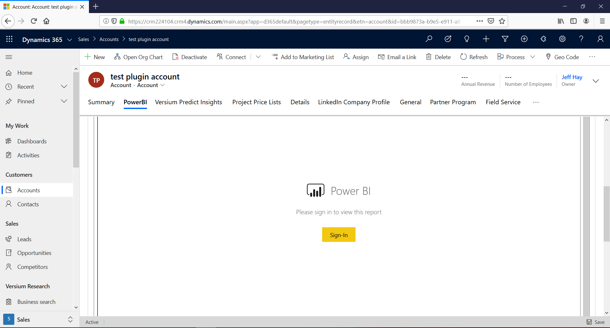Click Email a Link command
Image resolution: width=610 pixels, height=328 pixels.
397,57
